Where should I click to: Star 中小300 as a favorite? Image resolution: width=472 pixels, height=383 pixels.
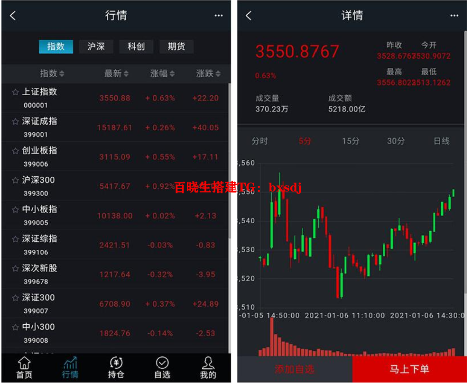15,328
